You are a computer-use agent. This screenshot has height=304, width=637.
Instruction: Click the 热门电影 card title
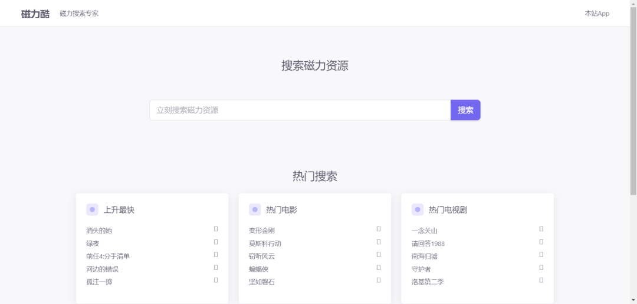(x=281, y=210)
